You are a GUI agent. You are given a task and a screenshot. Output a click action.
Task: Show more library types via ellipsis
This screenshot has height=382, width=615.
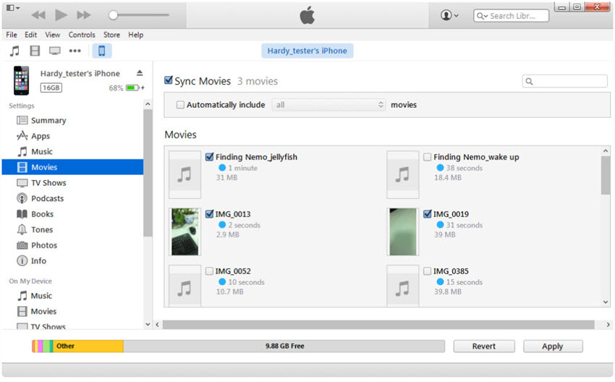pyautogui.click(x=75, y=51)
